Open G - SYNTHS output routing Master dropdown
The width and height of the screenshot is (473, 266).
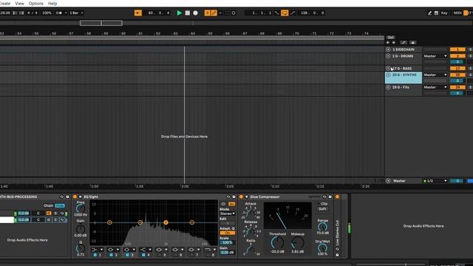[x=435, y=75]
